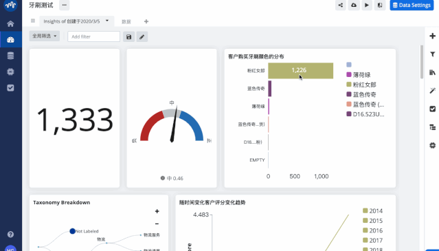Toggle 粉红女郎 legend entry
The width and height of the screenshot is (439, 251).
[361, 85]
